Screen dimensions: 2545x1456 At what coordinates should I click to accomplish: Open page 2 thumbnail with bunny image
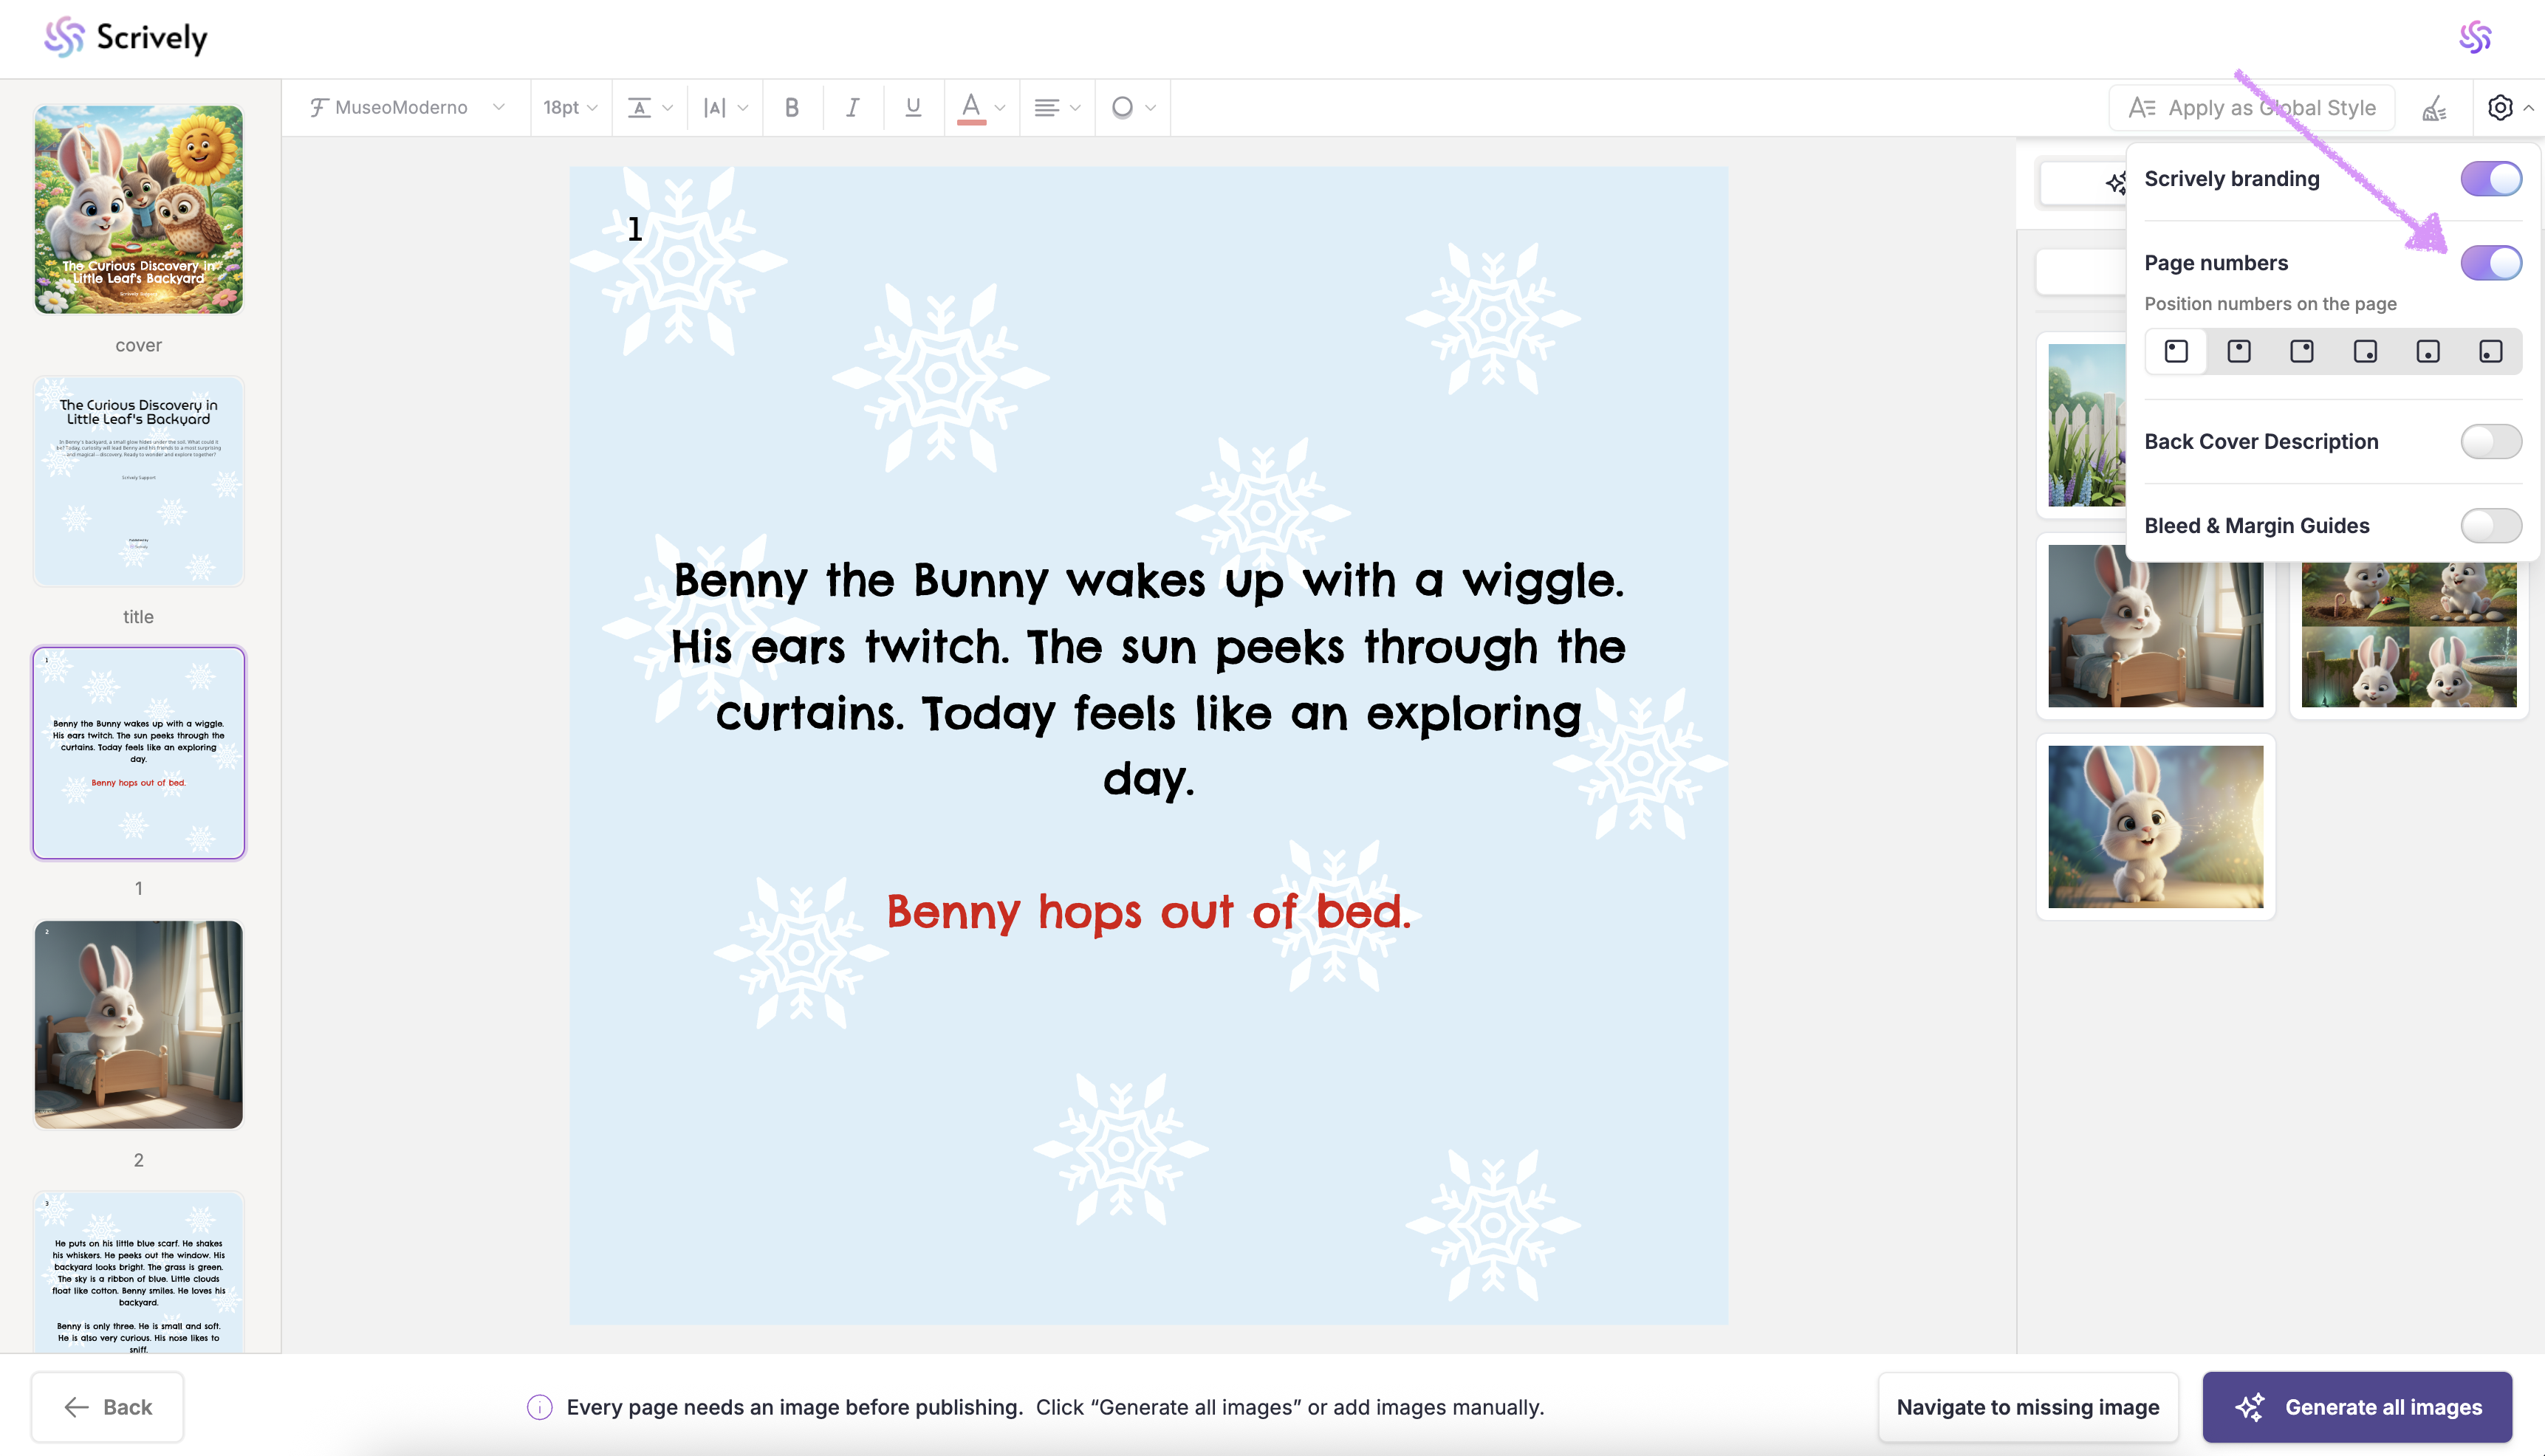pyautogui.click(x=138, y=1025)
